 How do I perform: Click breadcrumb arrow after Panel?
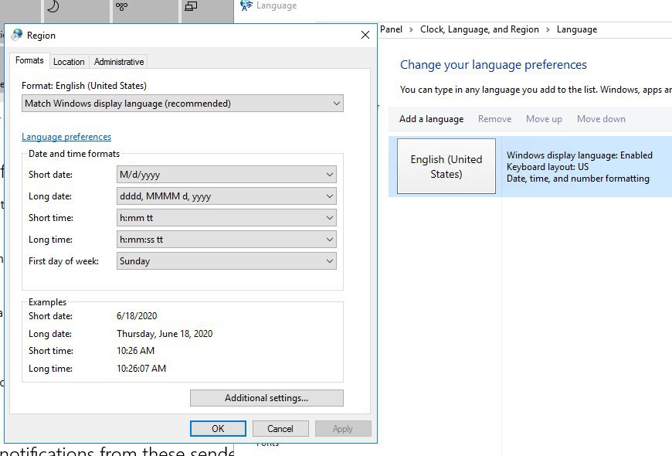tap(412, 29)
